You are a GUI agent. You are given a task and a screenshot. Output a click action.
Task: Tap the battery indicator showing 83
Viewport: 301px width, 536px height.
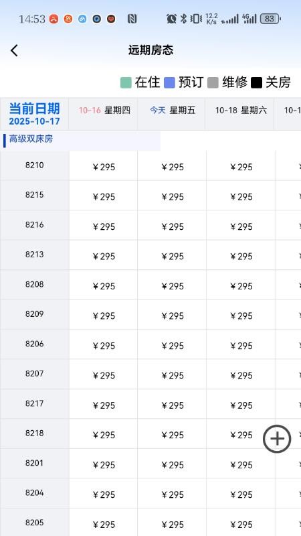[270, 19]
